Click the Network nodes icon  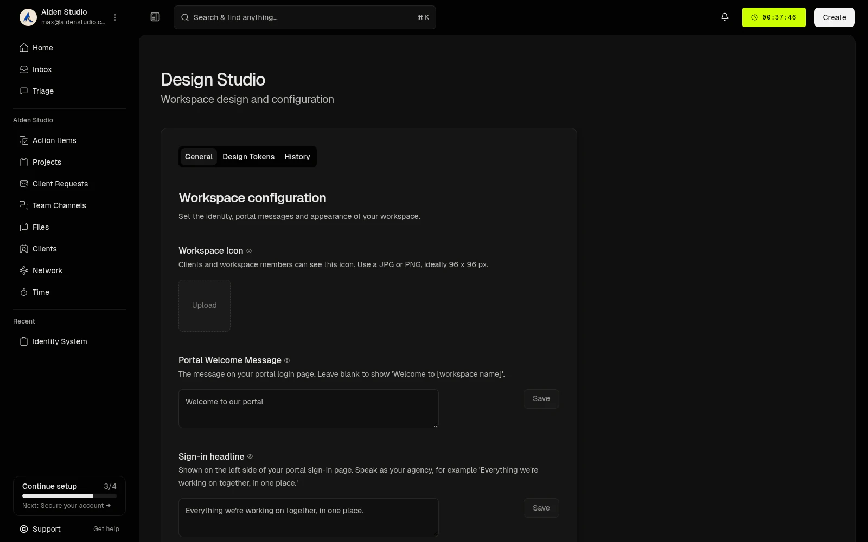24,270
